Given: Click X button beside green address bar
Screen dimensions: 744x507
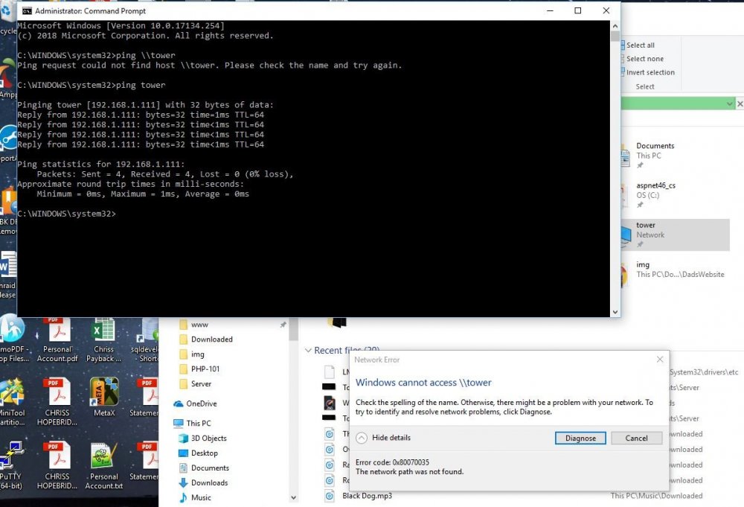Looking at the screenshot, I should (740, 103).
